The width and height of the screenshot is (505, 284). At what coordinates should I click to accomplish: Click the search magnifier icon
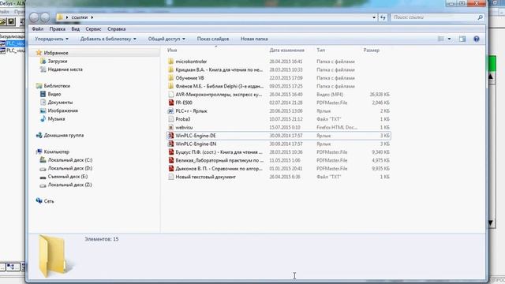480,17
